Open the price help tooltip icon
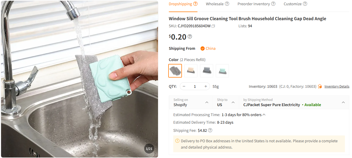Image resolution: width=352 pixels, height=158 pixels. [190, 36]
